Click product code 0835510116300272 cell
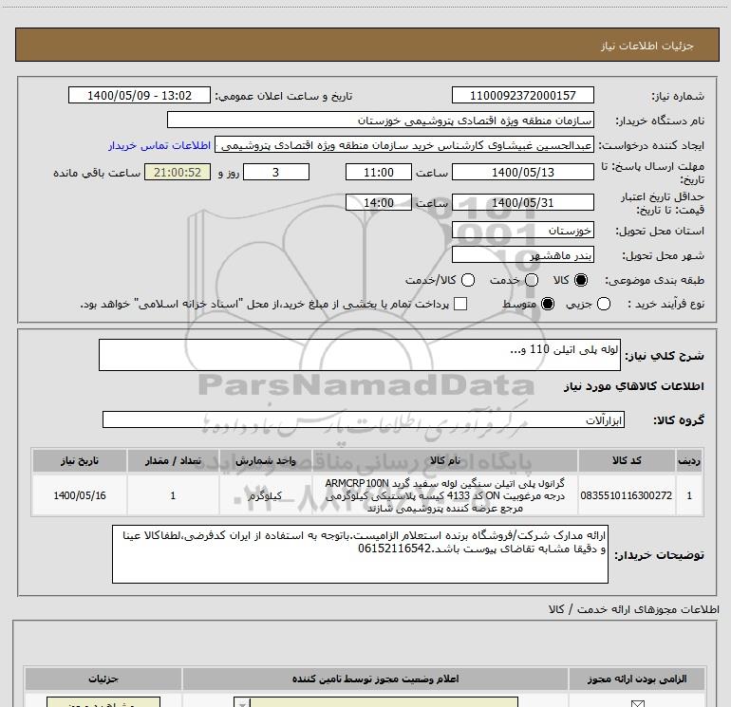Image resolution: width=731 pixels, height=707 pixels. [627, 495]
